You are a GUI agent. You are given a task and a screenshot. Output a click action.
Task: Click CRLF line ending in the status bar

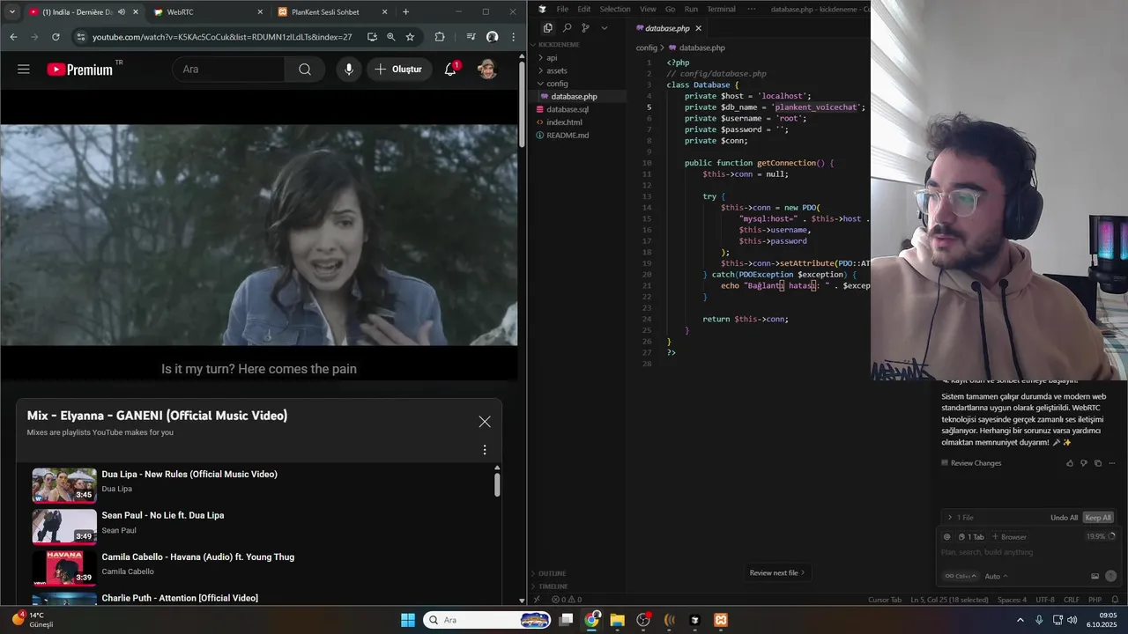[1071, 600]
